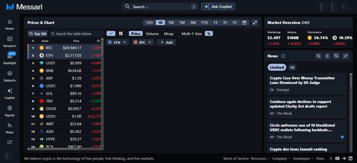Image resolution: width=357 pixels, height=163 pixels.
Task: Select the Volume metric
Action: click(152, 34)
